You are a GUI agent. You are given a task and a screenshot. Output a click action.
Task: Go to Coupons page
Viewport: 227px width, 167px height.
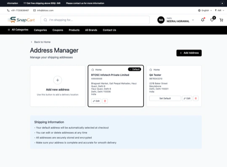tap(58, 30)
